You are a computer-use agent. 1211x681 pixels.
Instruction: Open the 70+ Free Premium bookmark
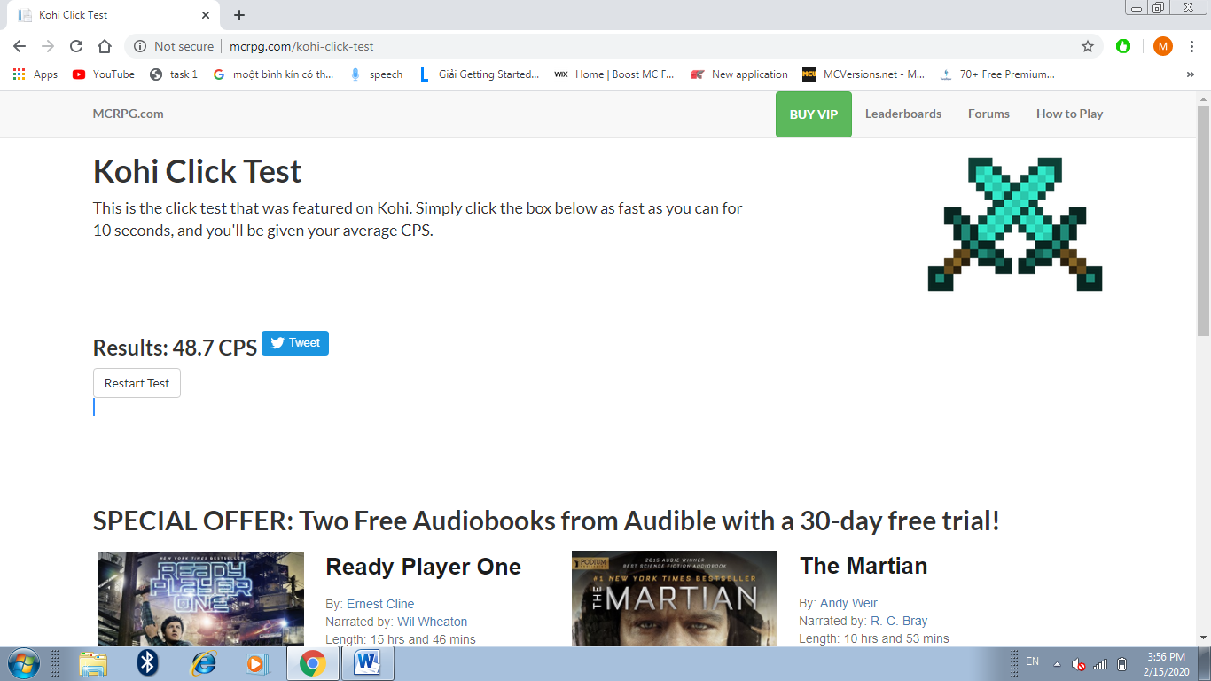[x=997, y=74]
